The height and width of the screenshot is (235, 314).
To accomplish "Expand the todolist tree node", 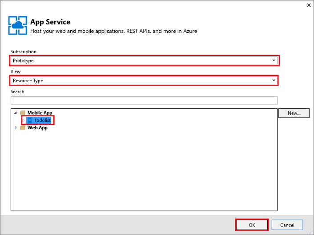I will [x=24, y=120].
